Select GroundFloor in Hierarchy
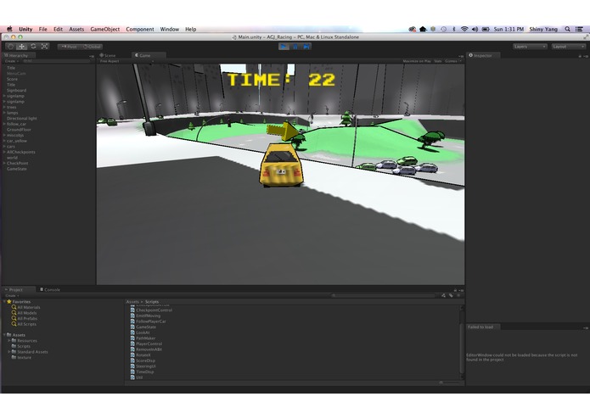The height and width of the screenshot is (419, 590). 19,130
